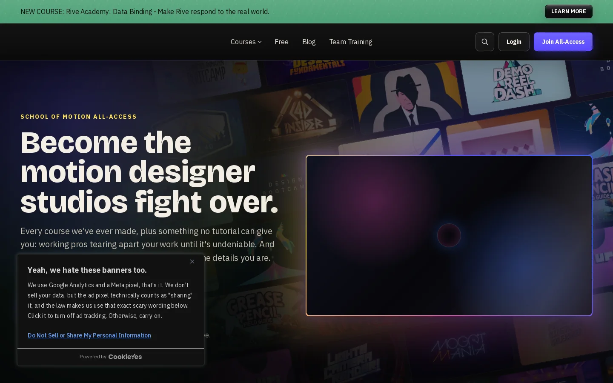Select Team Training in the navigation
The height and width of the screenshot is (383, 613).
coord(351,42)
